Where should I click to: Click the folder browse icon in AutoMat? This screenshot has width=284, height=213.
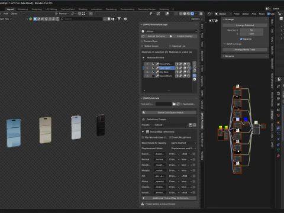tap(174, 104)
